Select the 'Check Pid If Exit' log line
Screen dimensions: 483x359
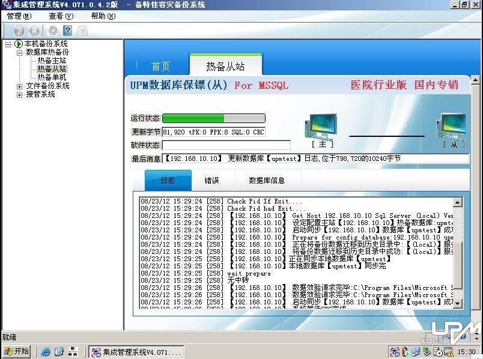222,201
